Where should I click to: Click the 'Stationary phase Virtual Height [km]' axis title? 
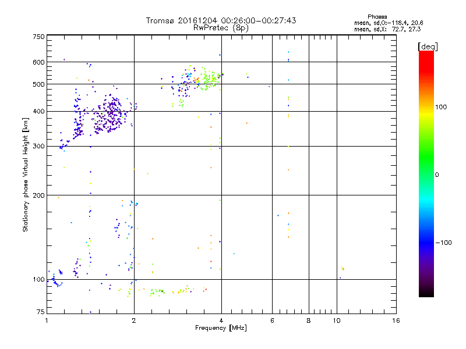pyautogui.click(x=26, y=175)
